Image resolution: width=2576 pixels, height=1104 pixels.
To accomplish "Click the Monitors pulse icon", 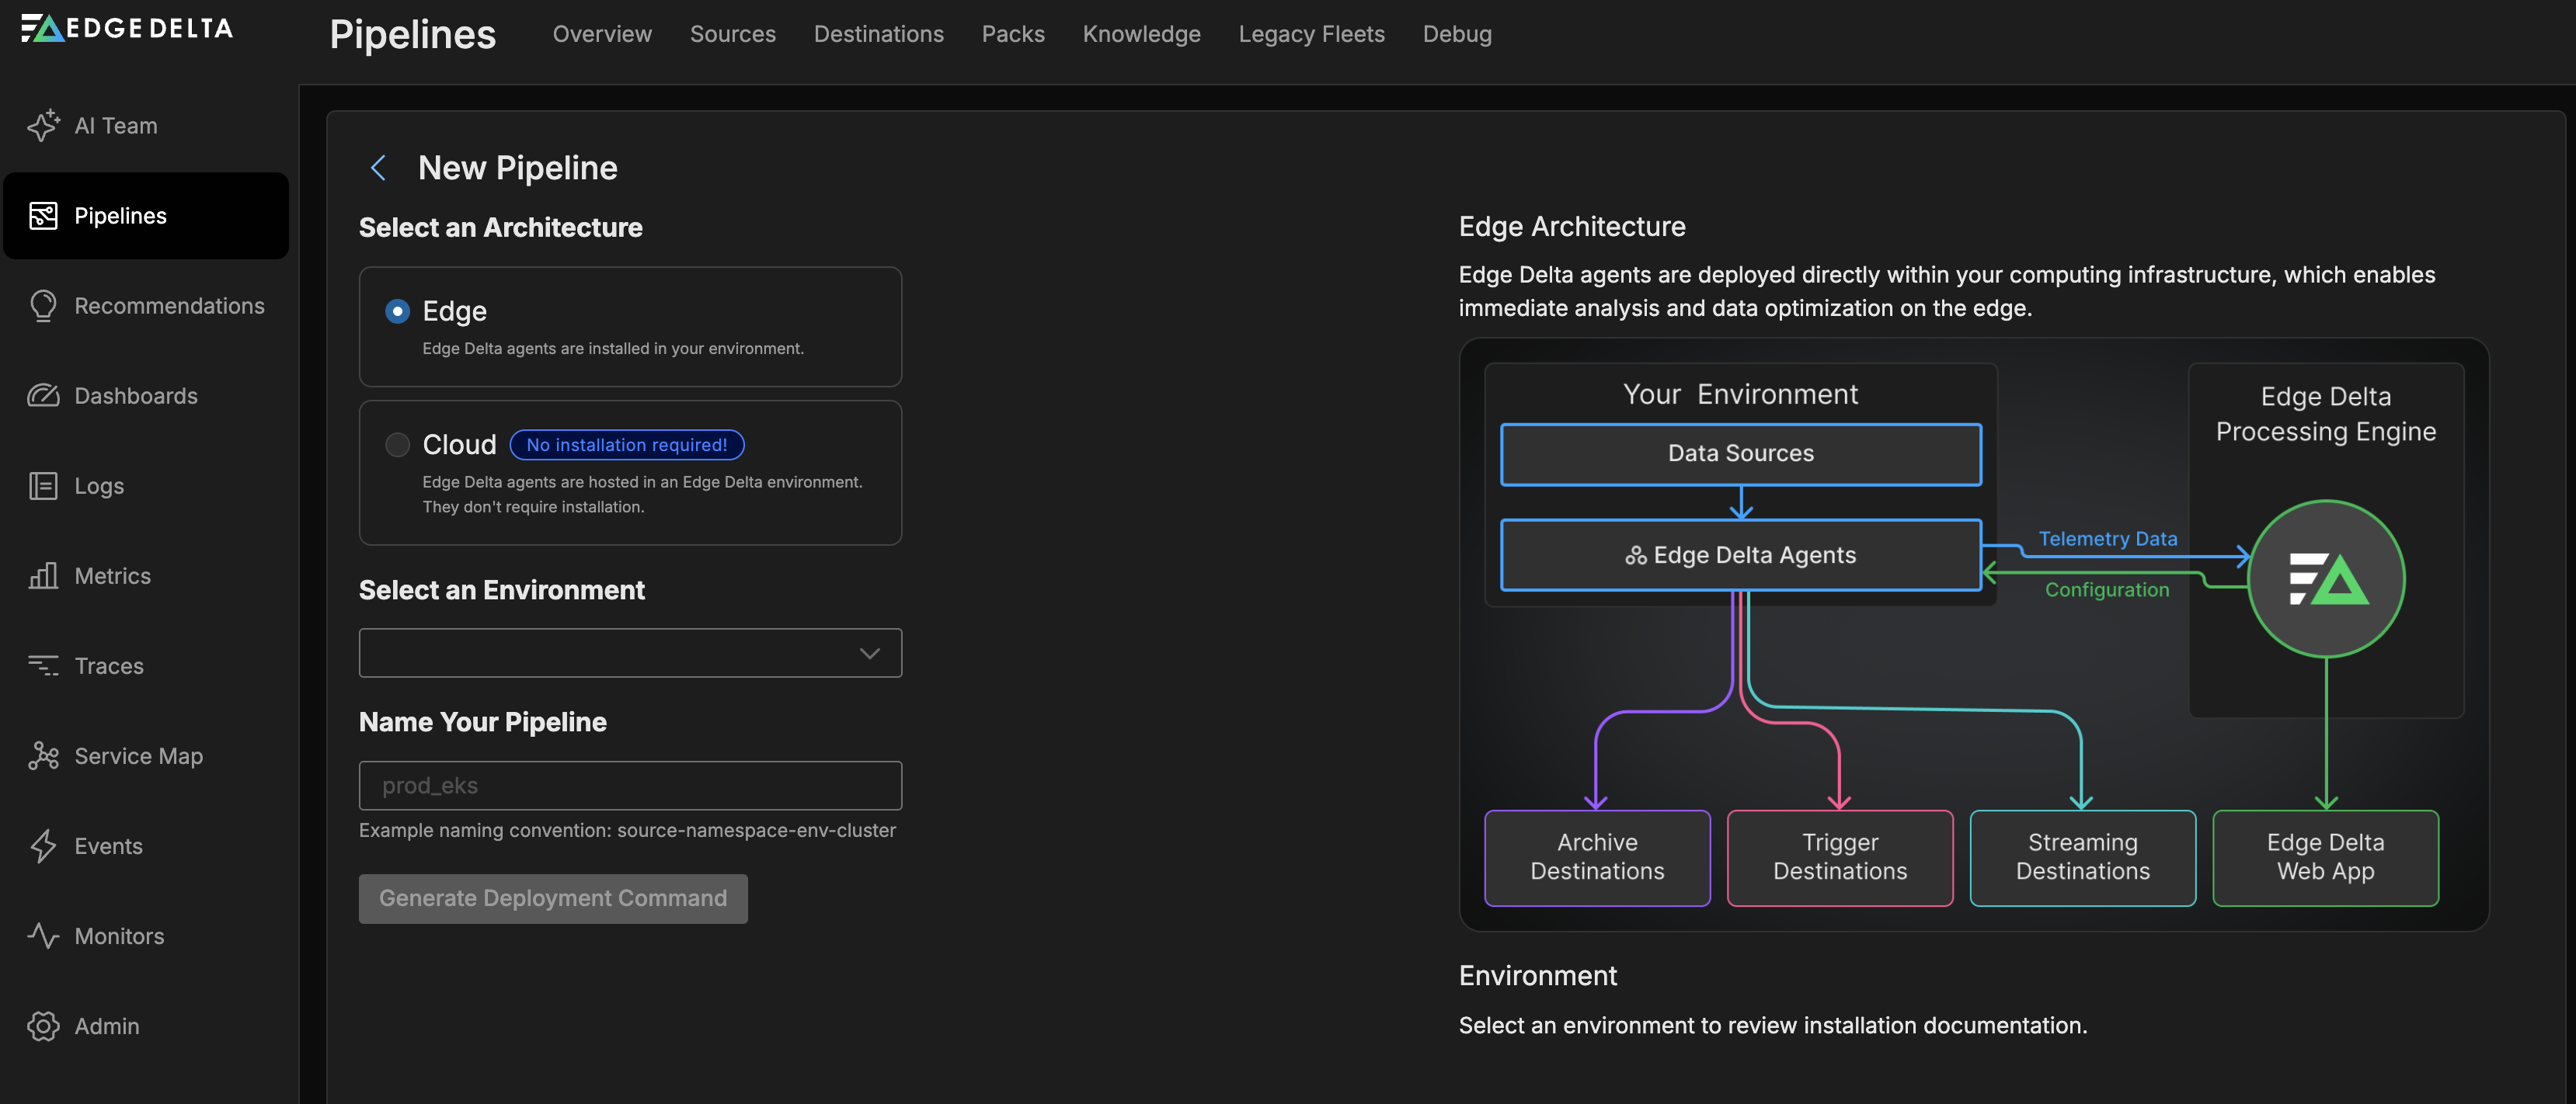I will pyautogui.click(x=43, y=936).
